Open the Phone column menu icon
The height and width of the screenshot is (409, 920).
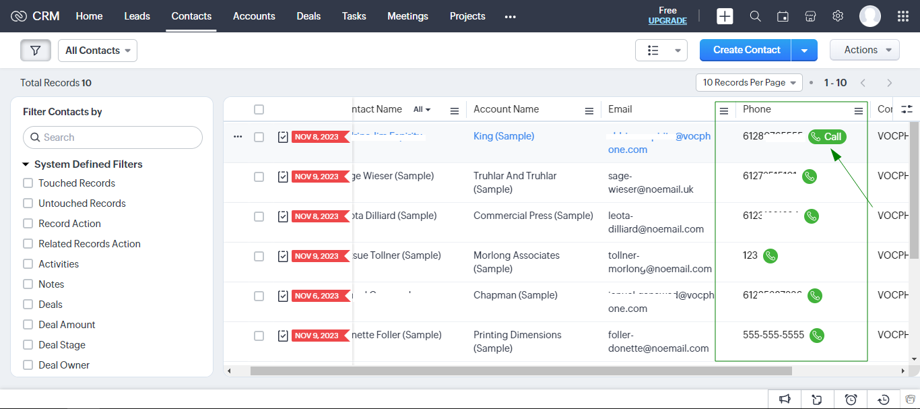858,111
